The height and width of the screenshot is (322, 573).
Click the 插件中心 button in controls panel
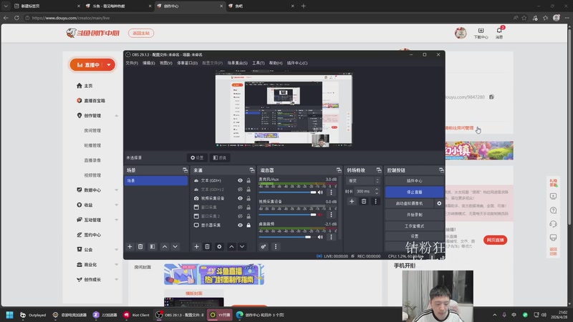click(415, 181)
